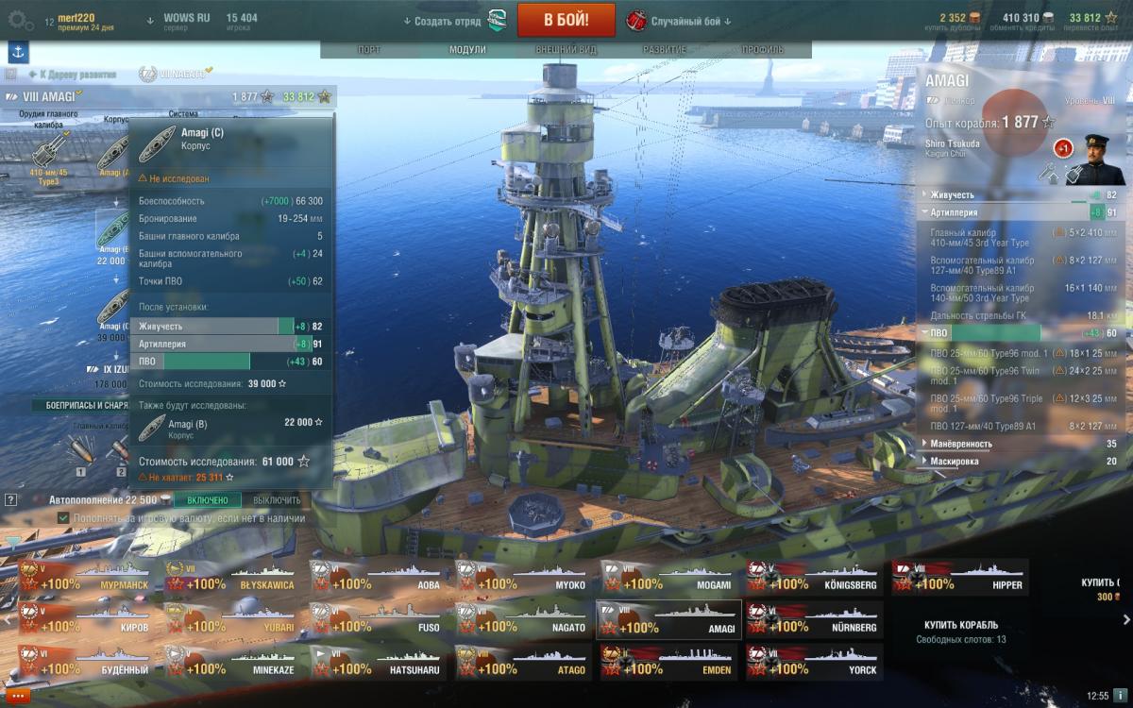Viewport: 1133px width, 708px height.
Task: Uncheck replenish for game currency checkbox
Action: [x=63, y=518]
